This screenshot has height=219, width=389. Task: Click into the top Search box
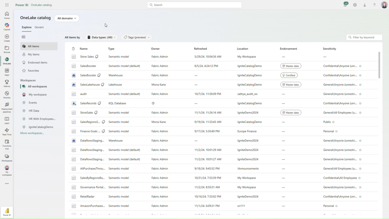[x=194, y=5]
